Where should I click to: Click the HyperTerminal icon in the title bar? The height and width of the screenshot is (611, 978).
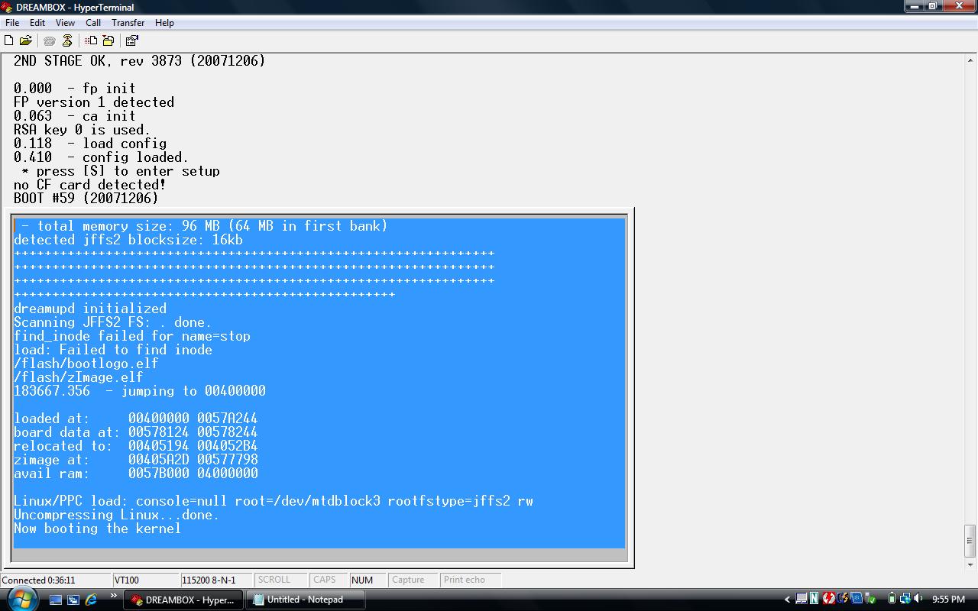(7, 7)
